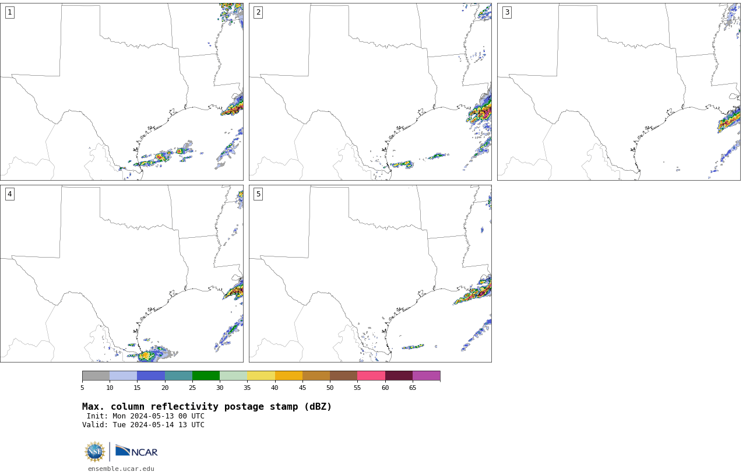The image size is (746, 475).
Task: Open ensemble member 4 map panel
Action: [x=122, y=273]
